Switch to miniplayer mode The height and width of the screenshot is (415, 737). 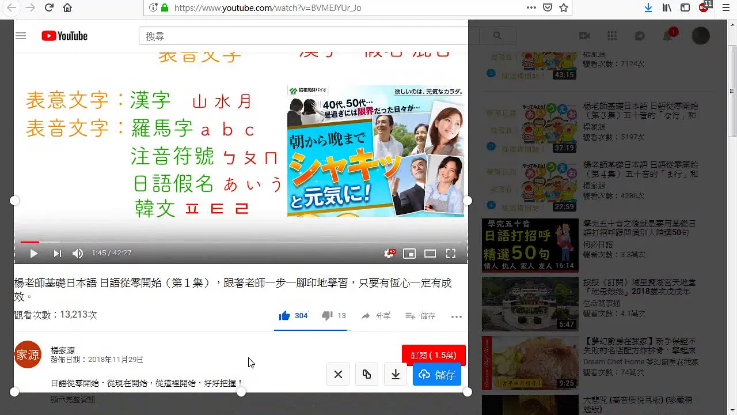point(409,253)
